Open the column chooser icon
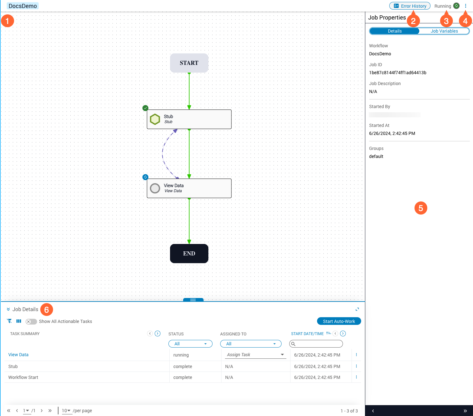The width and height of the screenshot is (473, 416). coord(19,321)
